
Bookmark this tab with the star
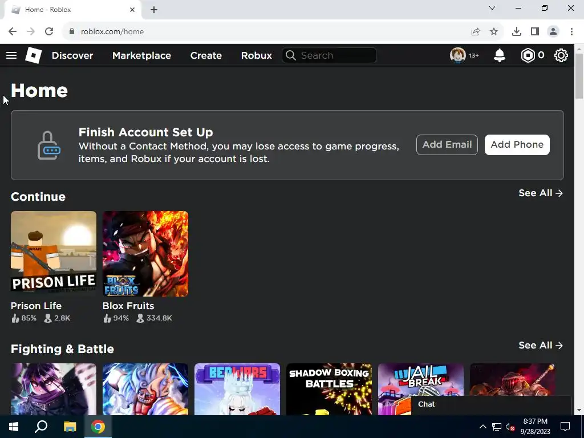(x=494, y=32)
